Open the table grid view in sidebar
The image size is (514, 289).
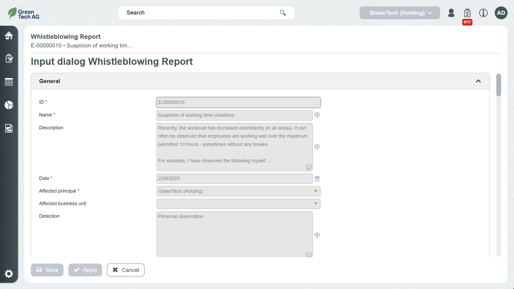tap(9, 82)
